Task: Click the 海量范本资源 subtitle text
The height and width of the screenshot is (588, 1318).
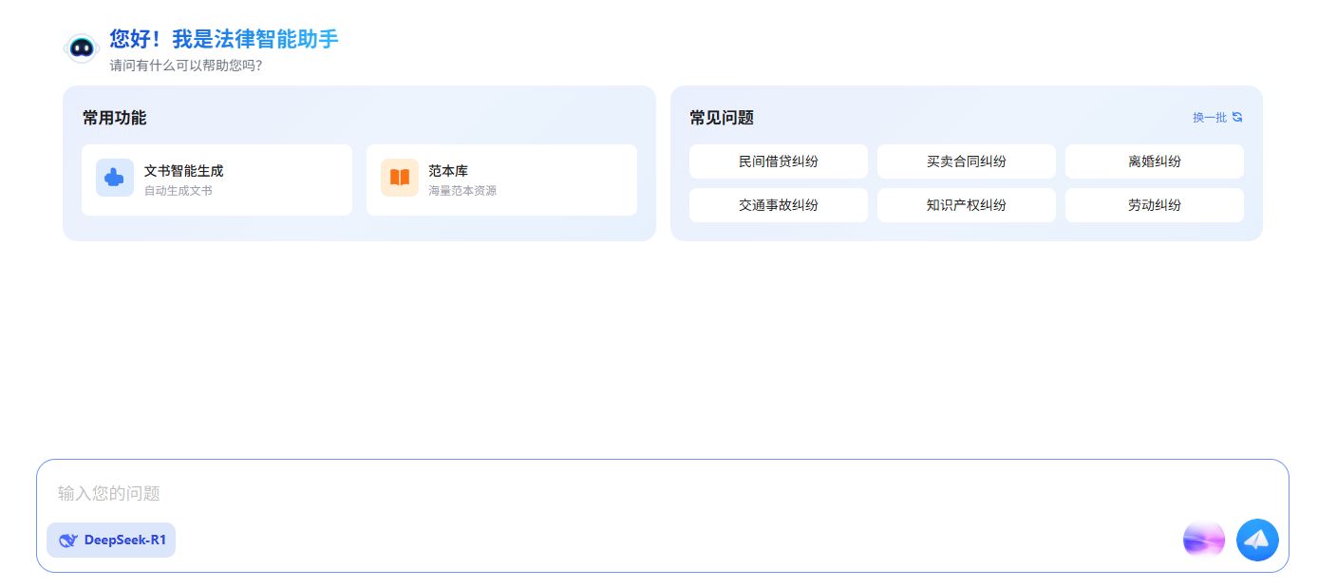Action: [462, 191]
